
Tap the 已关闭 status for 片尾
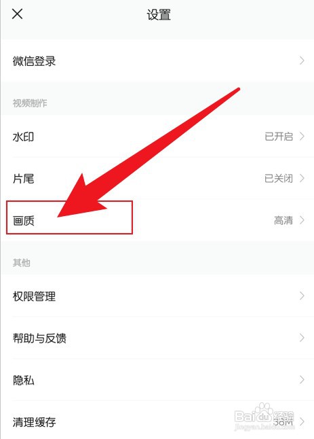279,178
